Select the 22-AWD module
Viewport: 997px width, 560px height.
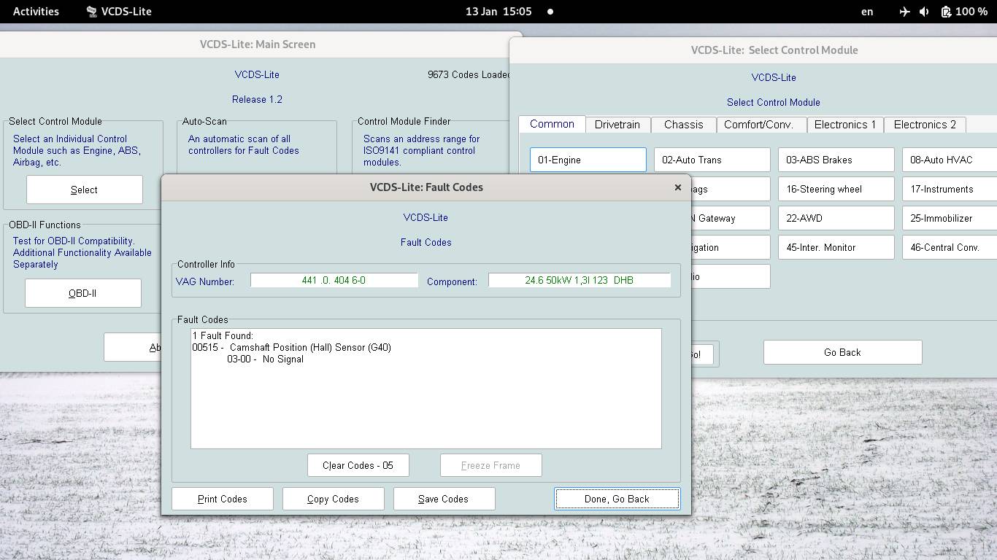tap(836, 218)
